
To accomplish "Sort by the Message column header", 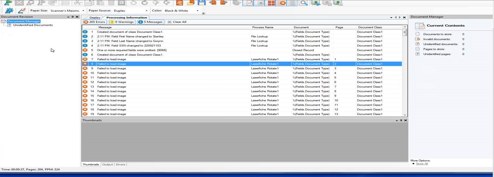I will coord(173,27).
